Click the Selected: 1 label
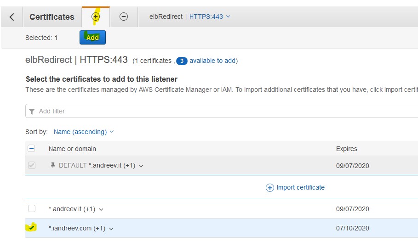The image size is (418, 241). 41,38
